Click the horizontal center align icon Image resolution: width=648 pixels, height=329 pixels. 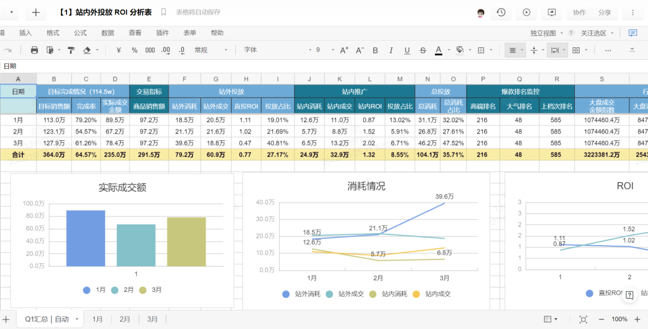click(512, 50)
